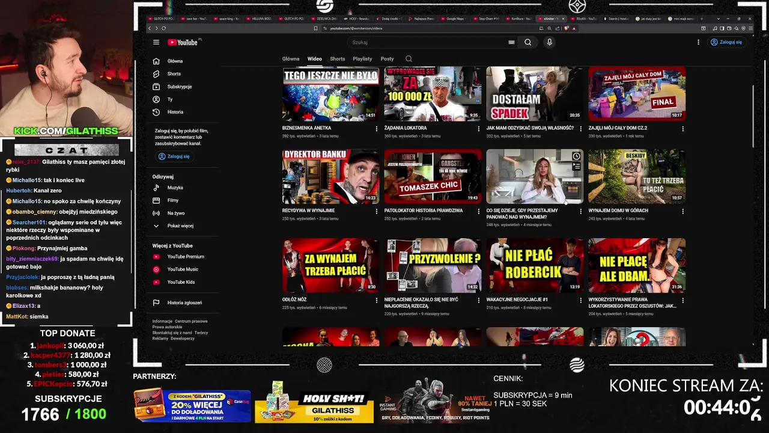Viewport: 769px width, 433px height.
Task: Open more options for ZAJĘLI MÓJ CAŁY DOM CZ.2
Action: tap(683, 129)
